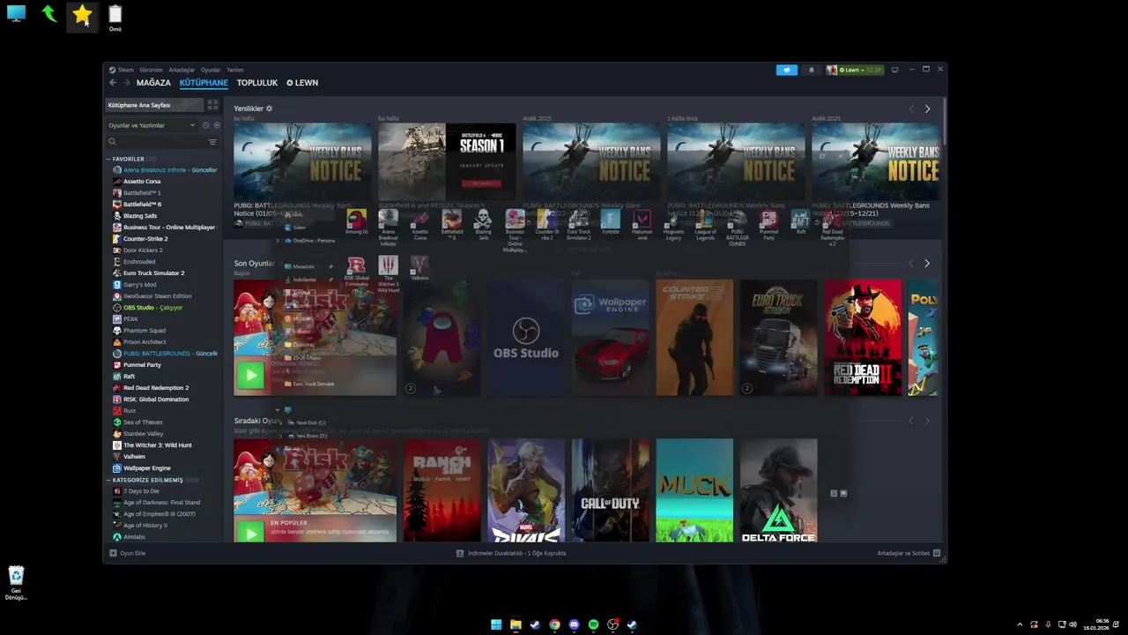Open advanced library filter options icon

(x=212, y=142)
